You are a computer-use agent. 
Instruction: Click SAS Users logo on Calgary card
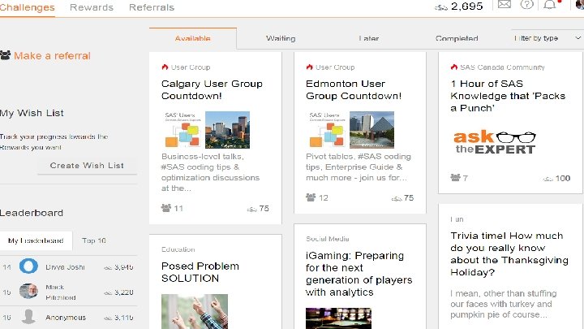(x=182, y=129)
